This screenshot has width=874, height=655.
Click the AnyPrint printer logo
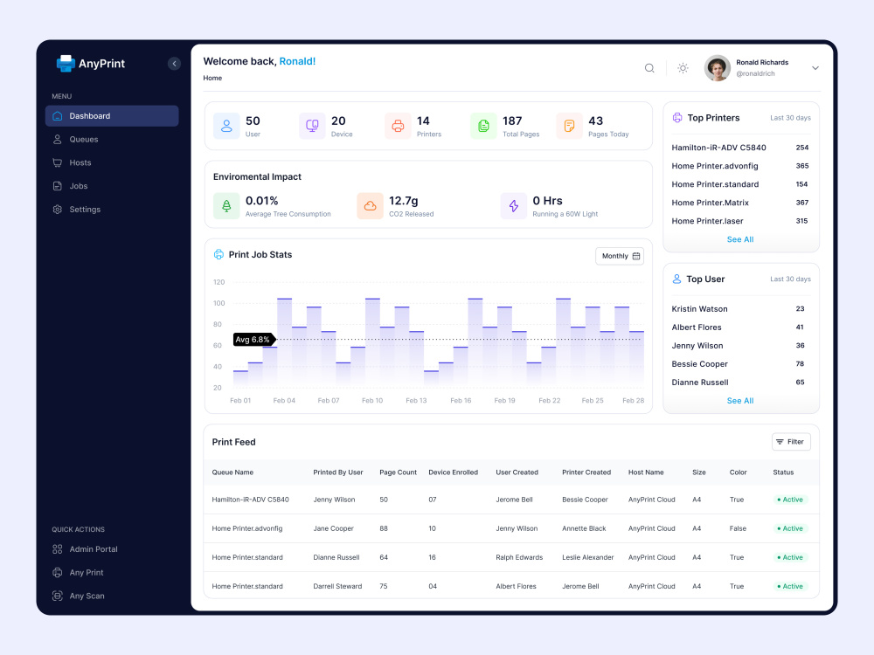(66, 64)
